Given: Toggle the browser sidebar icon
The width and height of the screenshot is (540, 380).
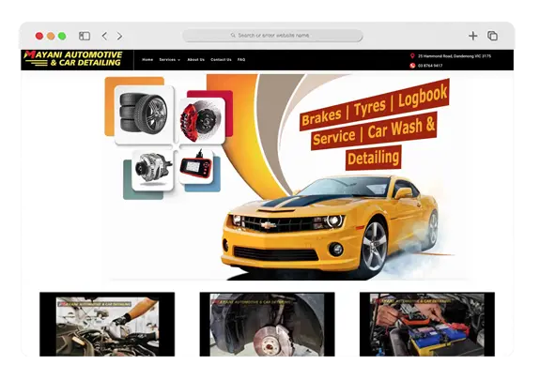Looking at the screenshot, I should [x=85, y=36].
